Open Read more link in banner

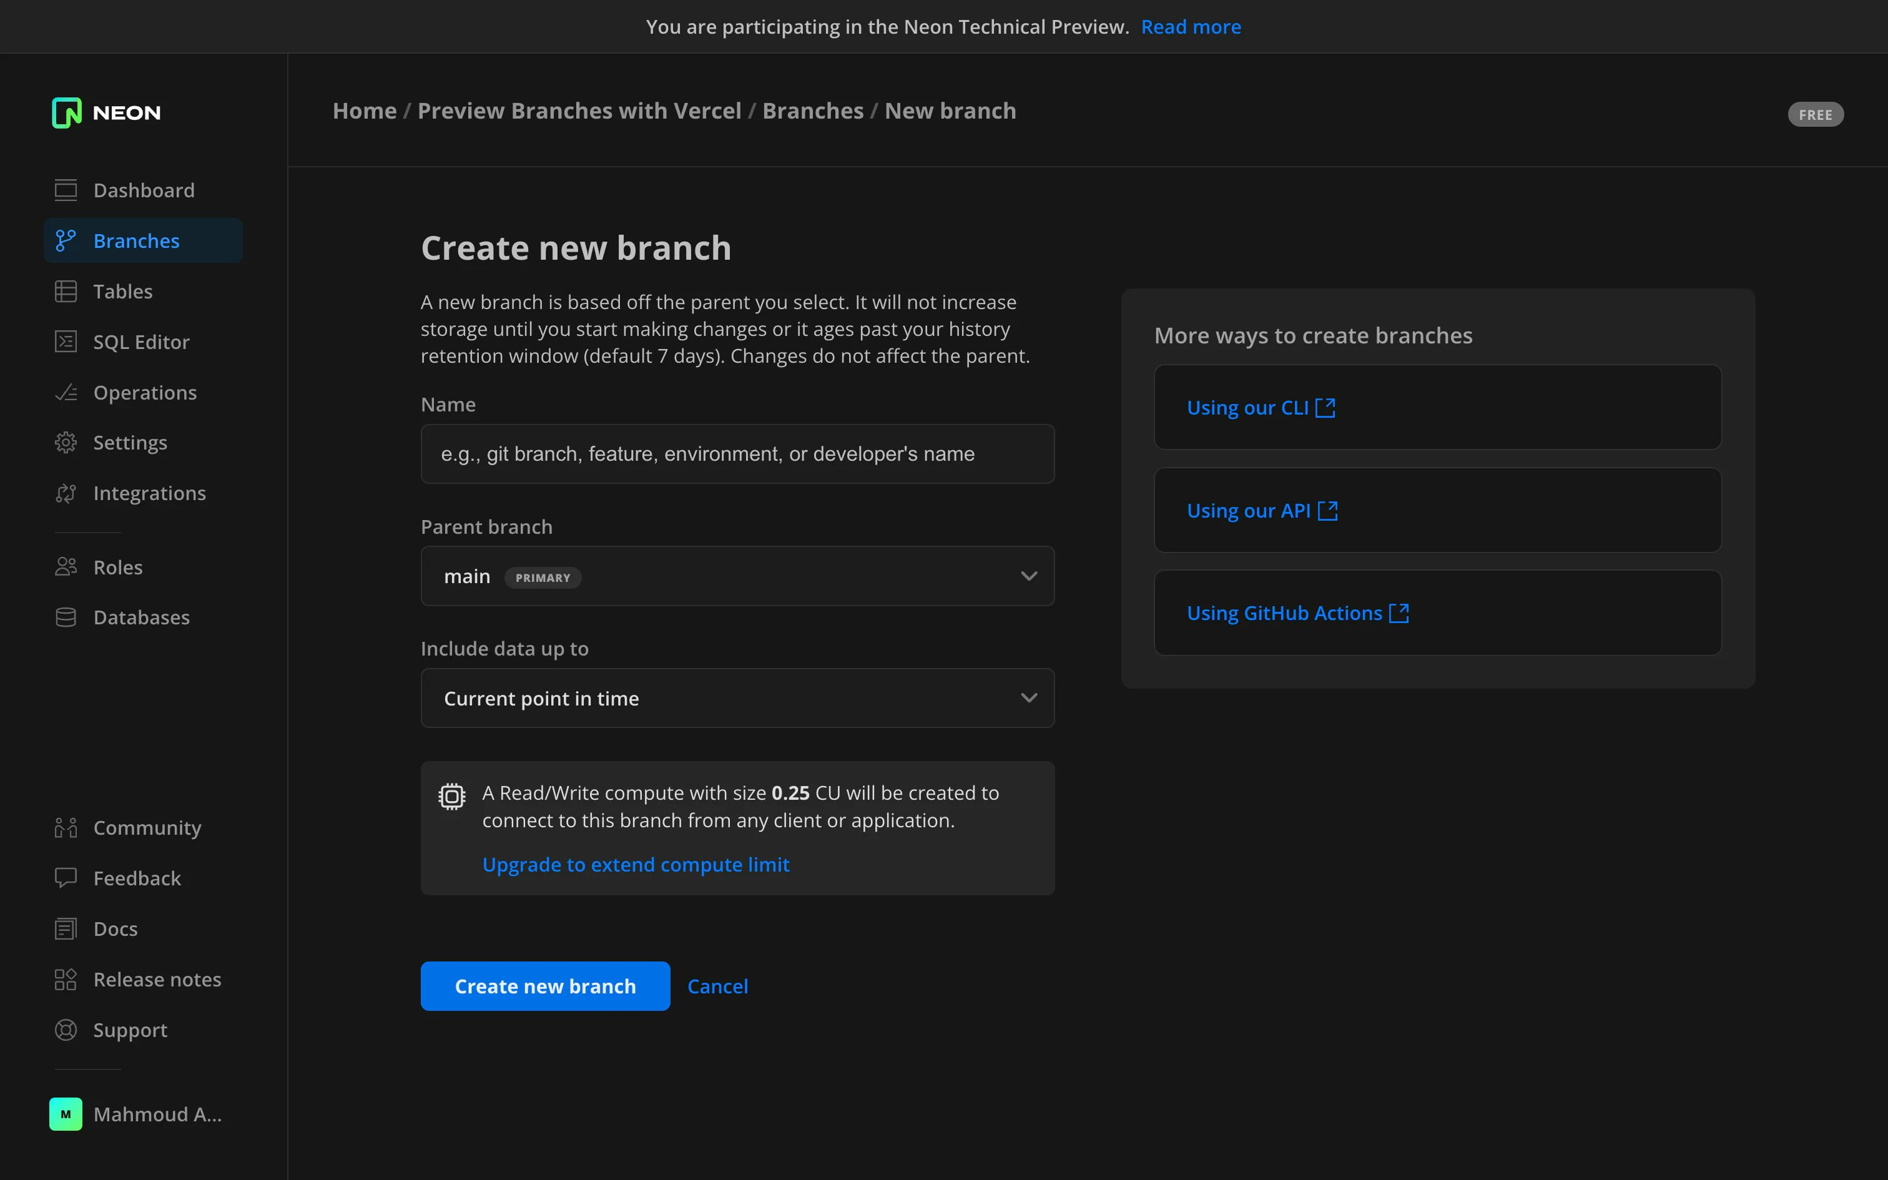click(x=1191, y=26)
